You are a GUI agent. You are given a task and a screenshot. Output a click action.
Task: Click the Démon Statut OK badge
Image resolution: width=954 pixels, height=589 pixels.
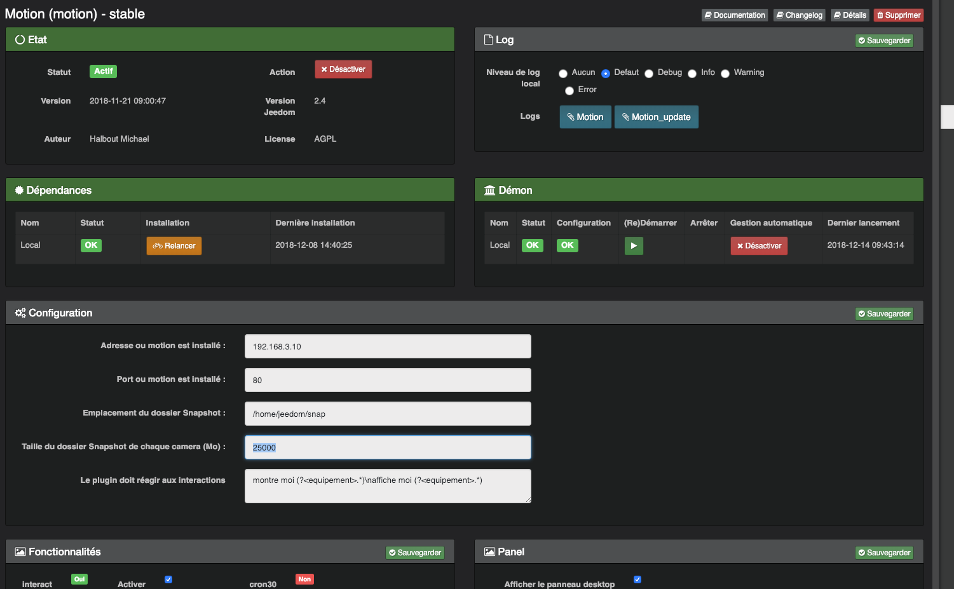533,245
